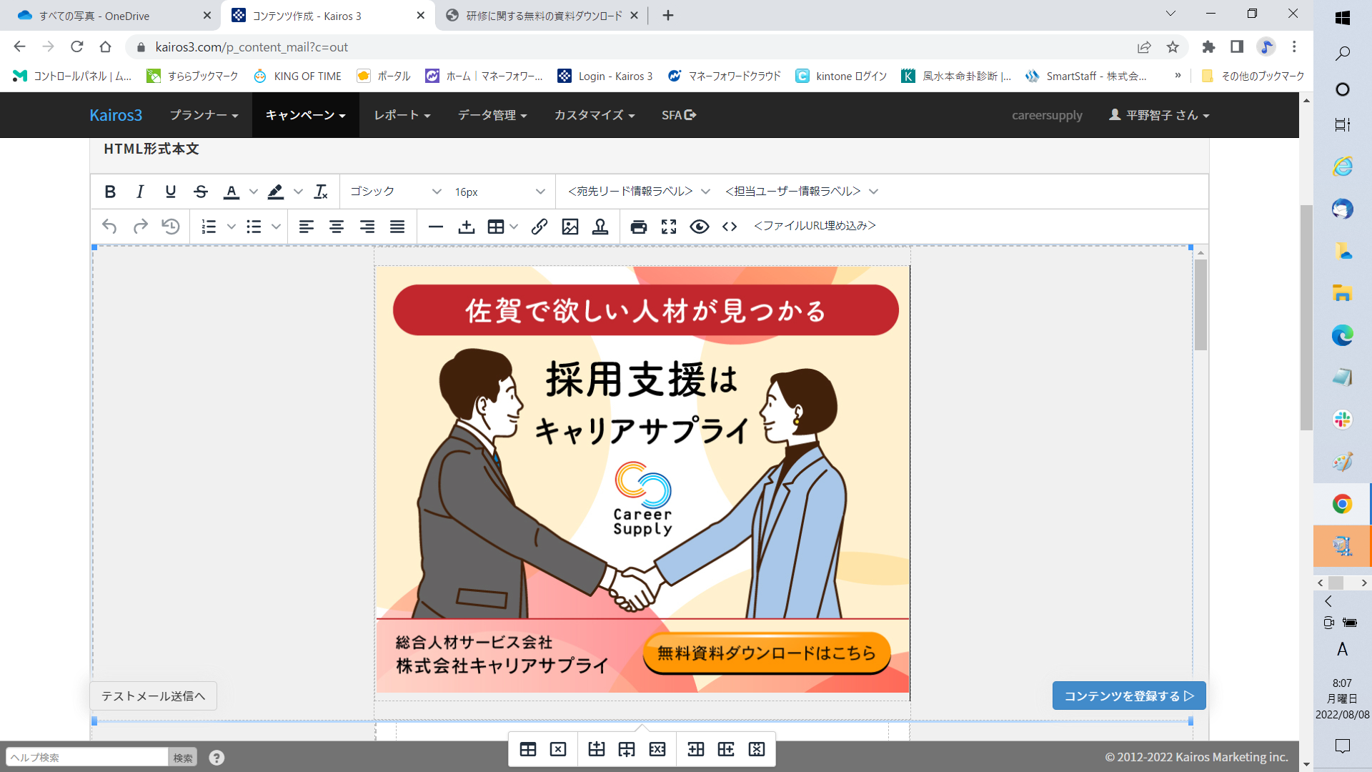Center align text
The image size is (1372, 772).
tap(337, 227)
